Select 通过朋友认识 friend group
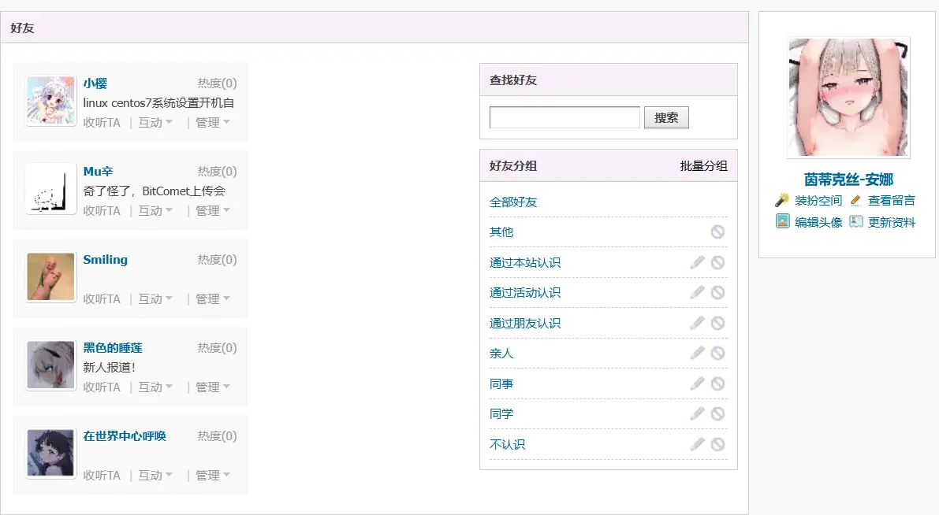 525,323
